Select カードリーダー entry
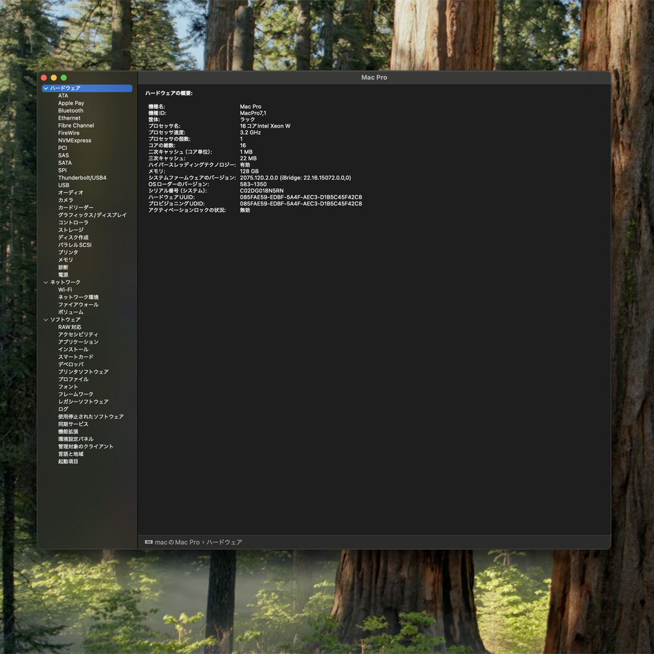Screen dimensions: 654x654 point(75,208)
